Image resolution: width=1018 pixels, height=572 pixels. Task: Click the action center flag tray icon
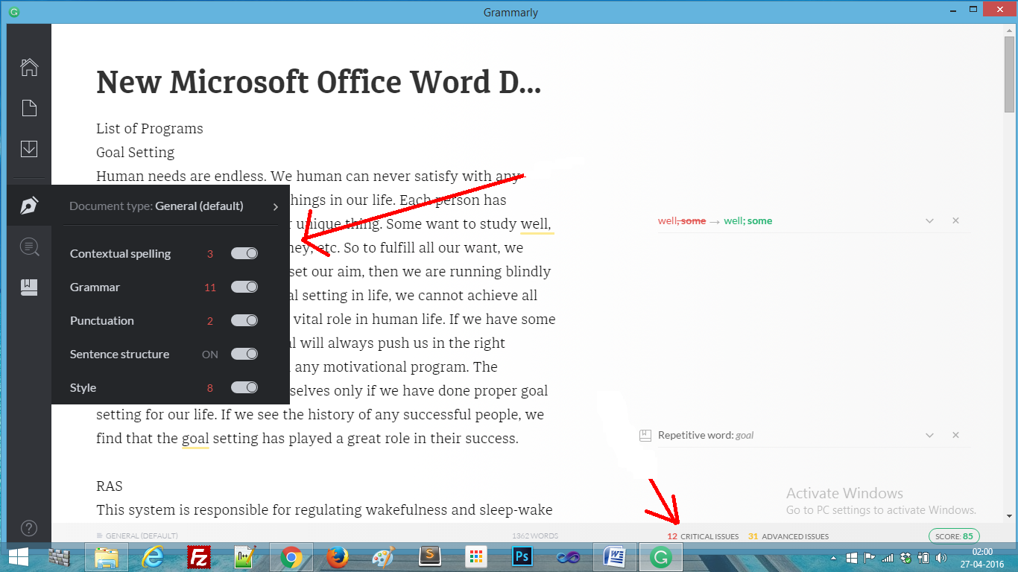click(869, 557)
